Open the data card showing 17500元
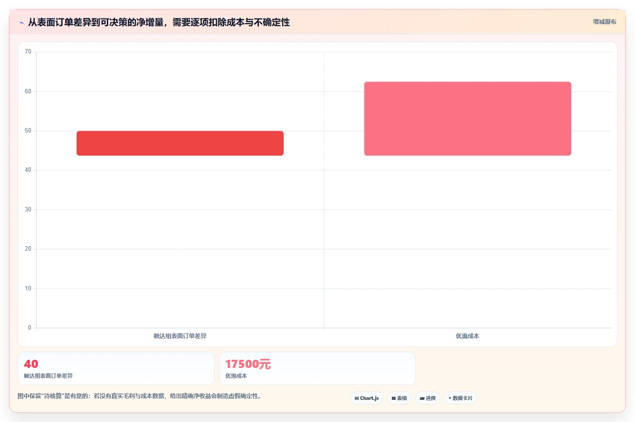635x422 pixels. tap(317, 368)
